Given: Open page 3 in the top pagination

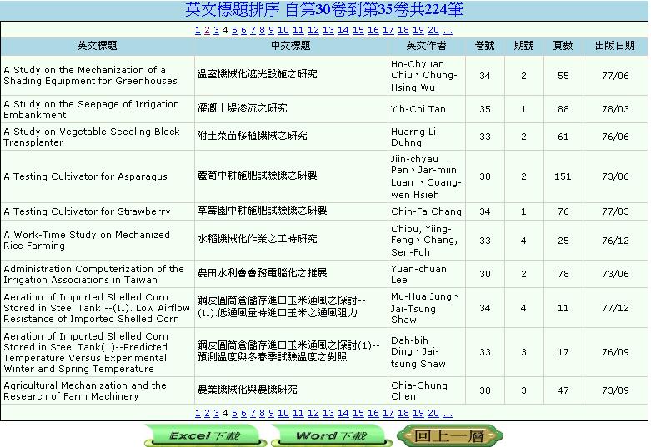Looking at the screenshot, I should coord(216,30).
